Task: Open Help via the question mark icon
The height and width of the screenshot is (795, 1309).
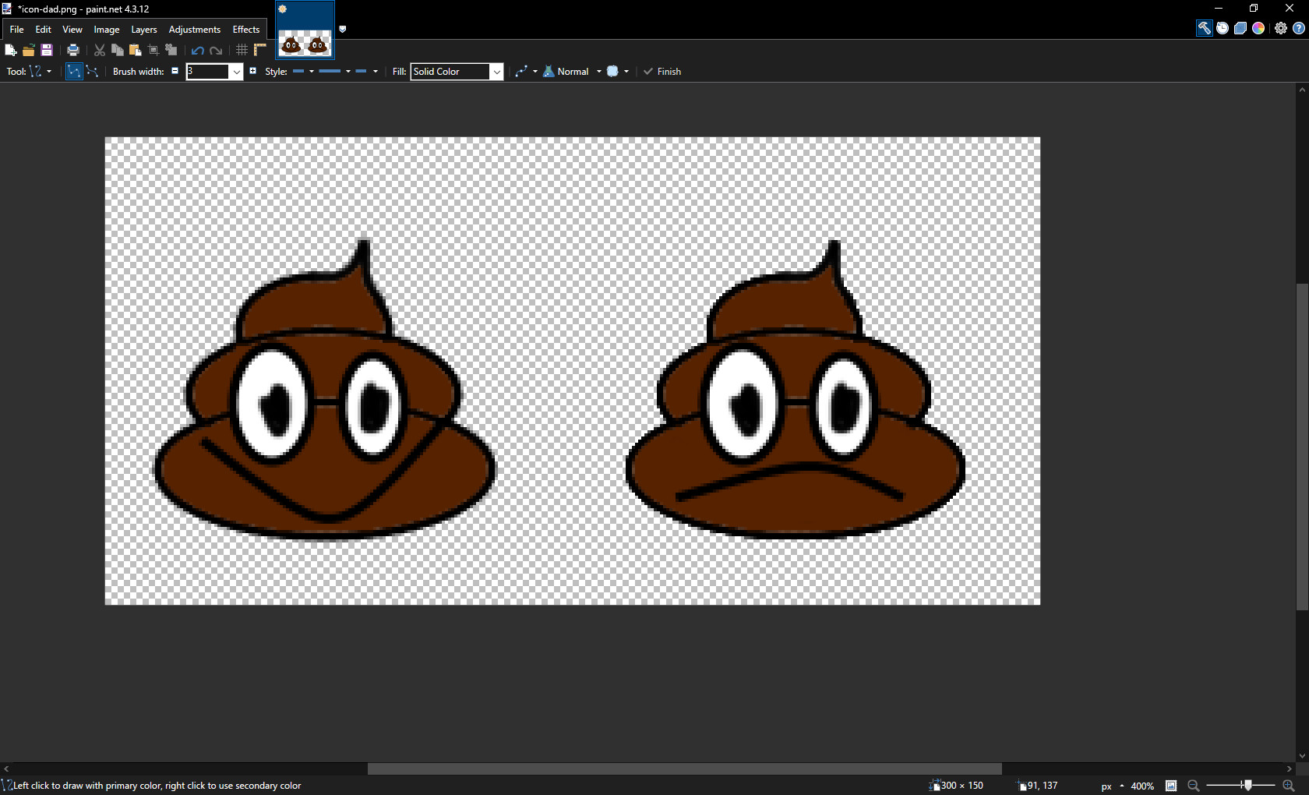Action: 1299,28
